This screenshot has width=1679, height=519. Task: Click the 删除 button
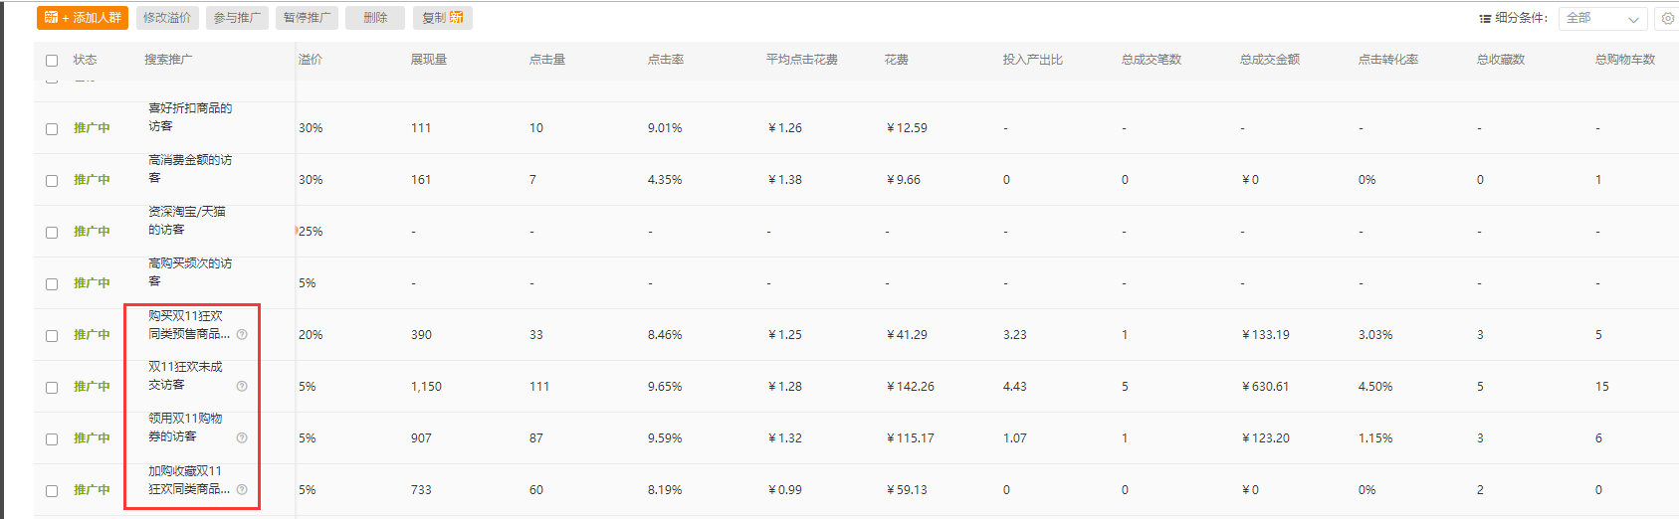375,18
